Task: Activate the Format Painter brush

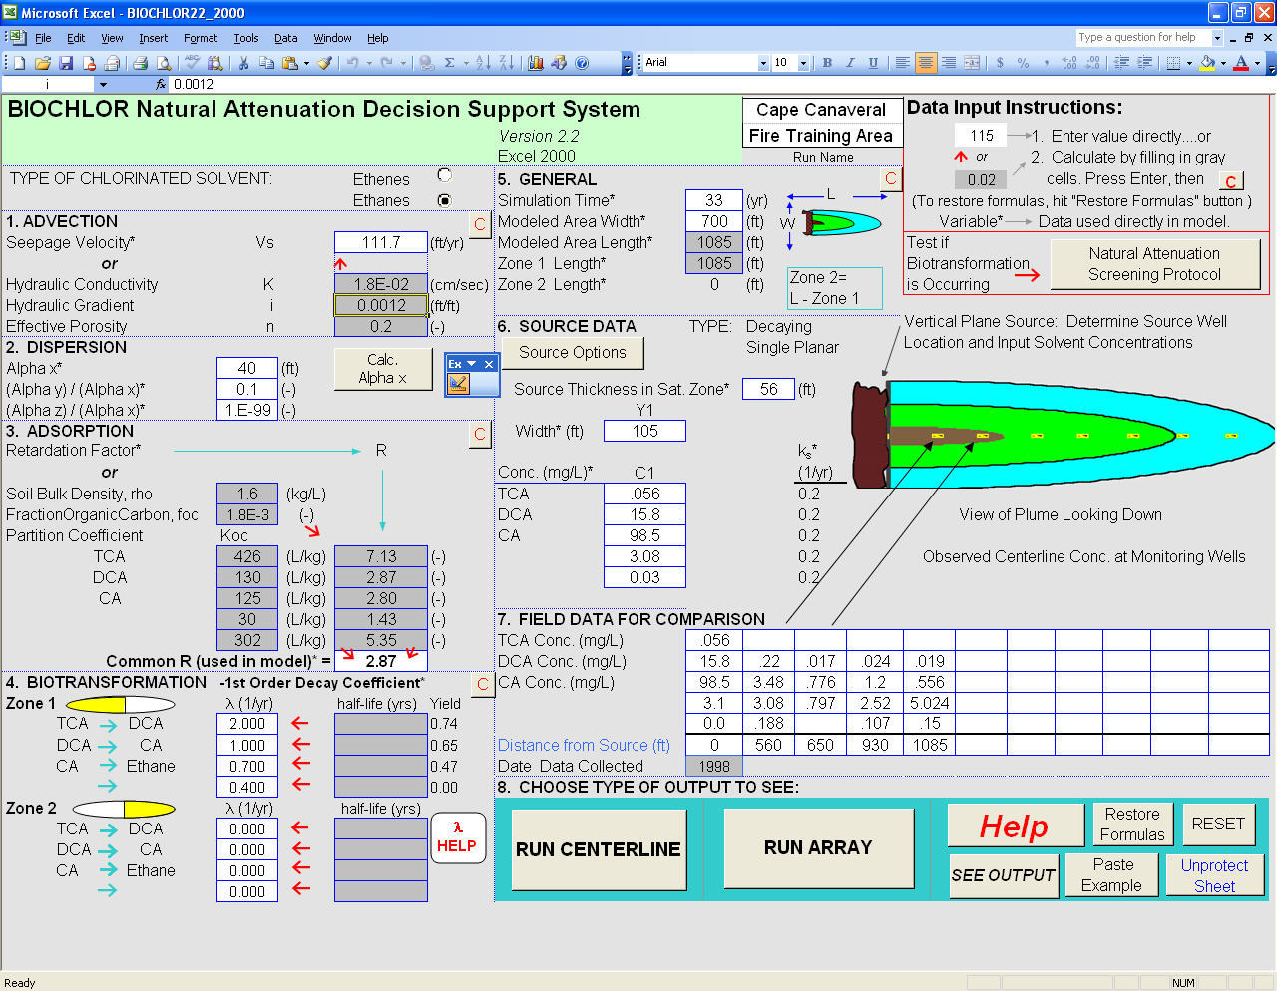Action: pos(325,63)
